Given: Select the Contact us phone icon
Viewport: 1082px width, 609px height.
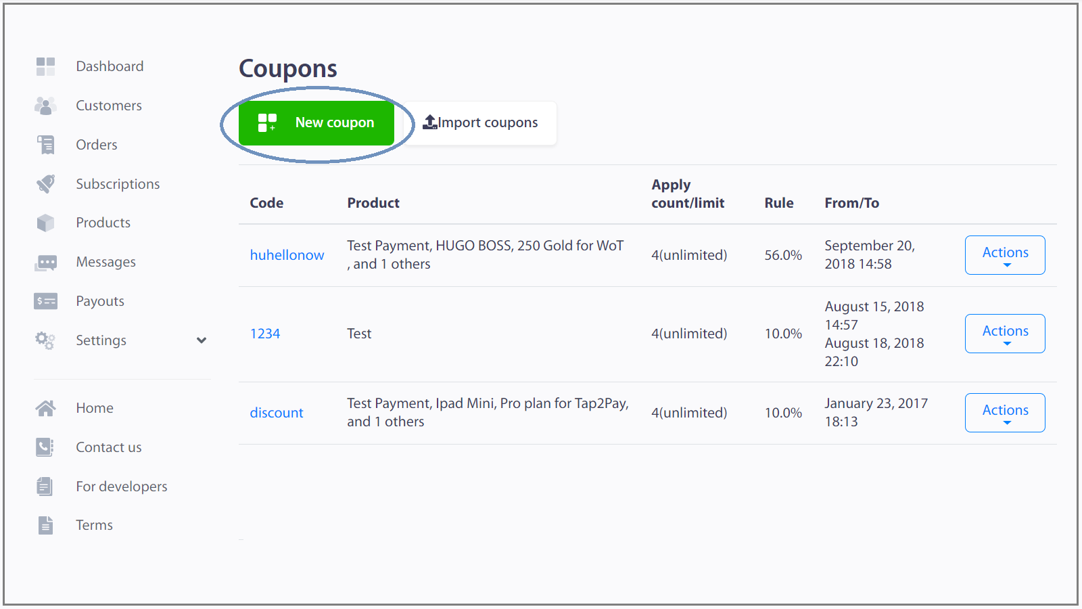Looking at the screenshot, I should (x=44, y=447).
